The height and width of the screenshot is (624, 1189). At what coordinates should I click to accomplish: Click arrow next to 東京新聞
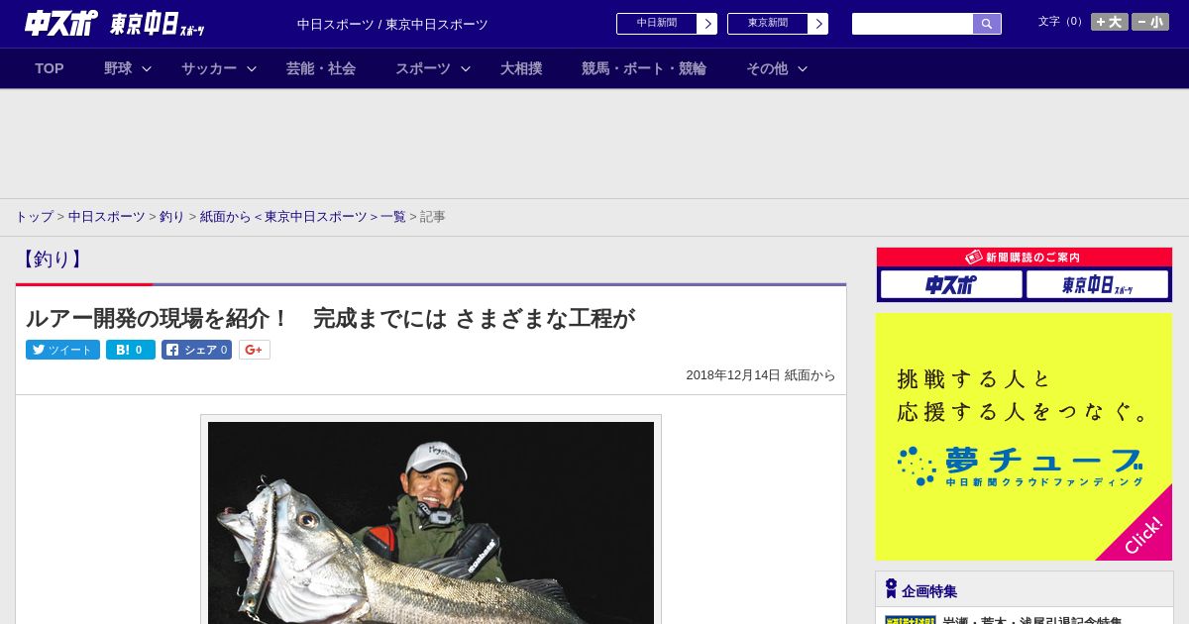tap(818, 24)
